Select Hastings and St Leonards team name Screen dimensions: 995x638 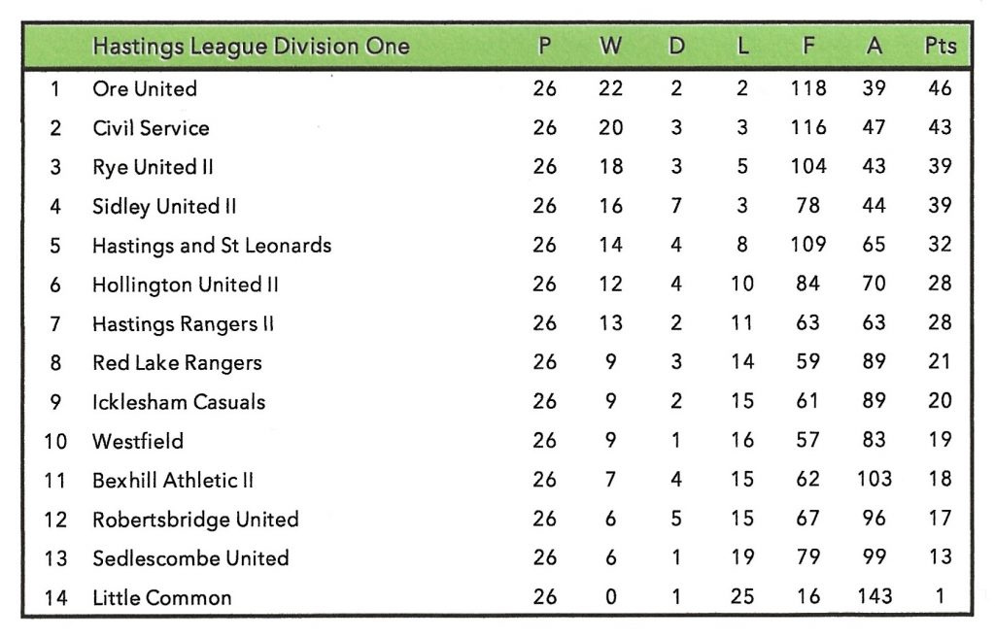pyautogui.click(x=212, y=246)
